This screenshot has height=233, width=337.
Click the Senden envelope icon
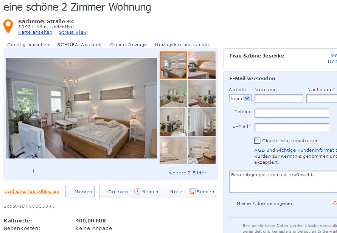[193, 191]
